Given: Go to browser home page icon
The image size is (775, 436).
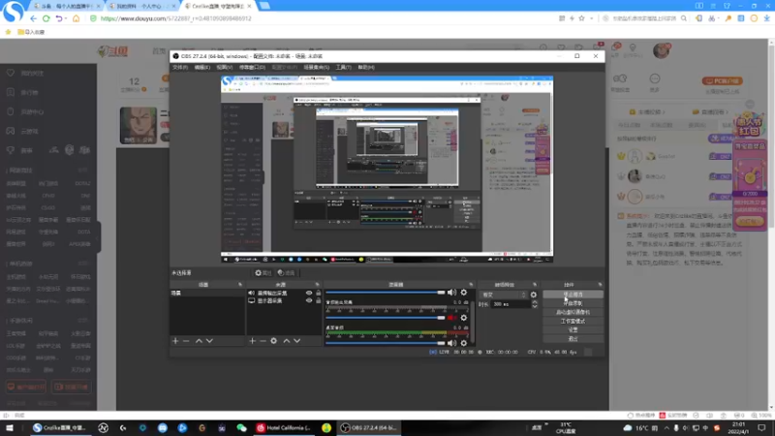Looking at the screenshot, I should (x=76, y=18).
